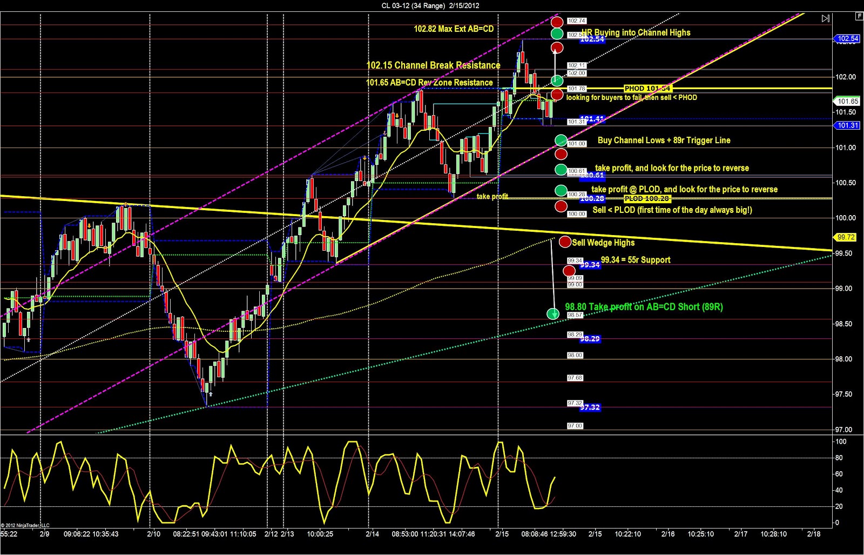The image size is (864, 555).
Task: Select the 2/15 date label on time axis
Action: pos(502,534)
